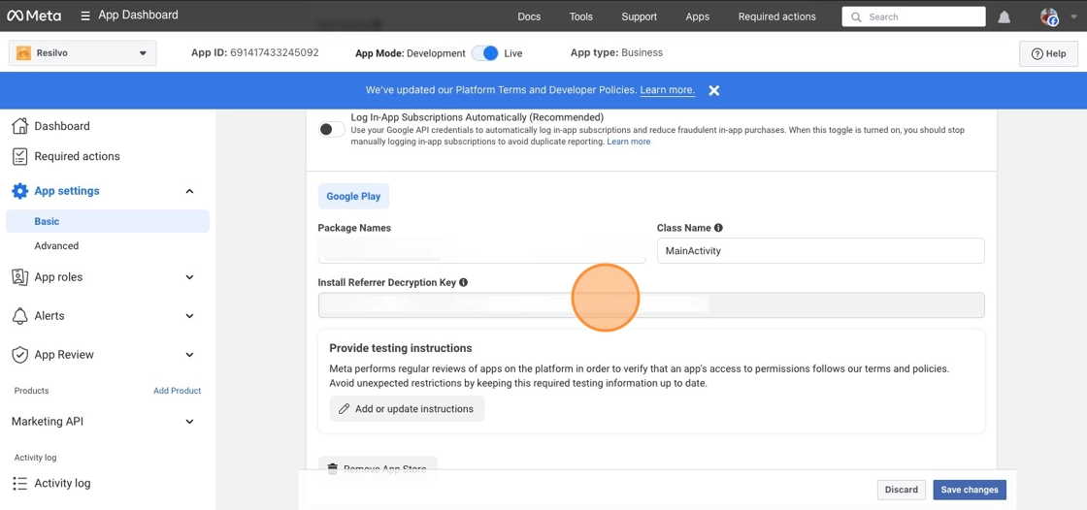Open the profile avatar menu
The image size is (1087, 510).
pos(1049,16)
